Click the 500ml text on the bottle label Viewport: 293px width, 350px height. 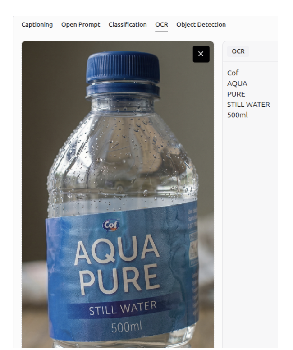coord(127,327)
